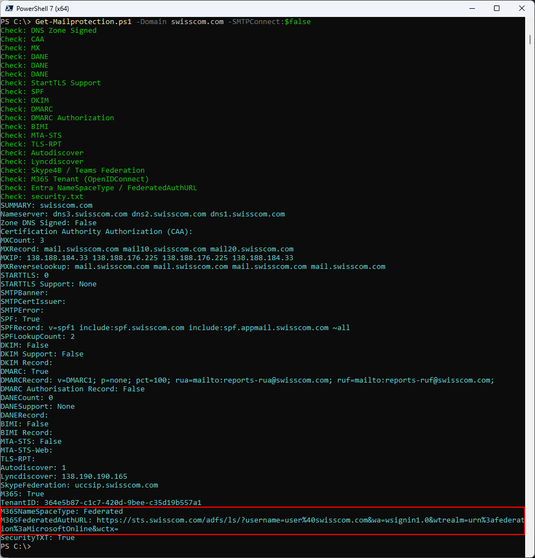The height and width of the screenshot is (558, 535).
Task: Click 'DANECount: 0' line
Action: [27, 397]
